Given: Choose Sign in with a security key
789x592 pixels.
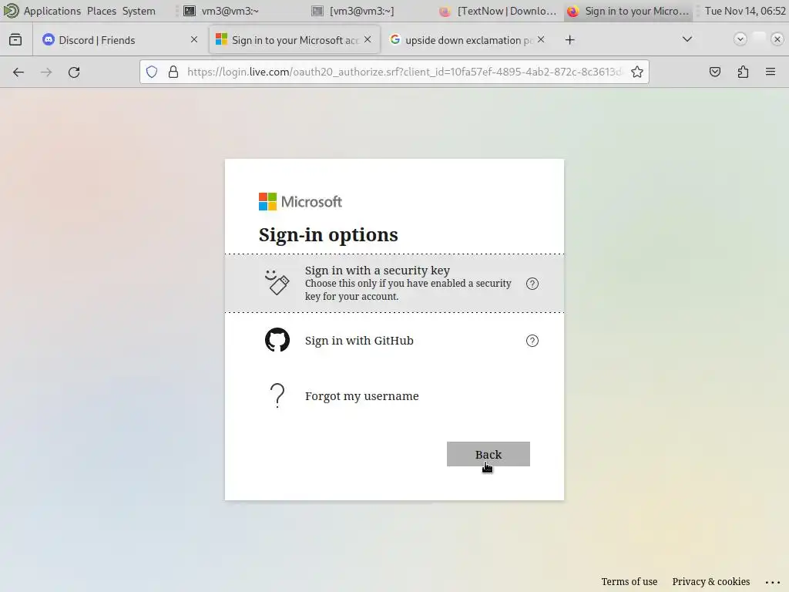Looking at the screenshot, I should 394,283.
